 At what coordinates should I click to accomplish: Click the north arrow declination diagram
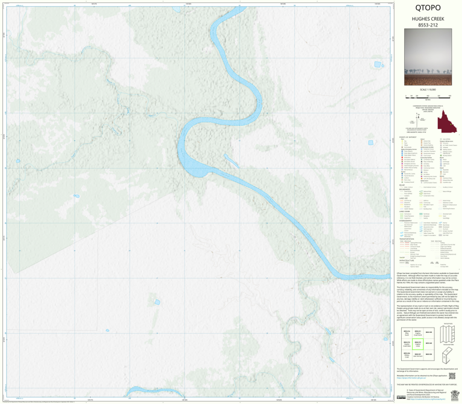click(x=417, y=120)
